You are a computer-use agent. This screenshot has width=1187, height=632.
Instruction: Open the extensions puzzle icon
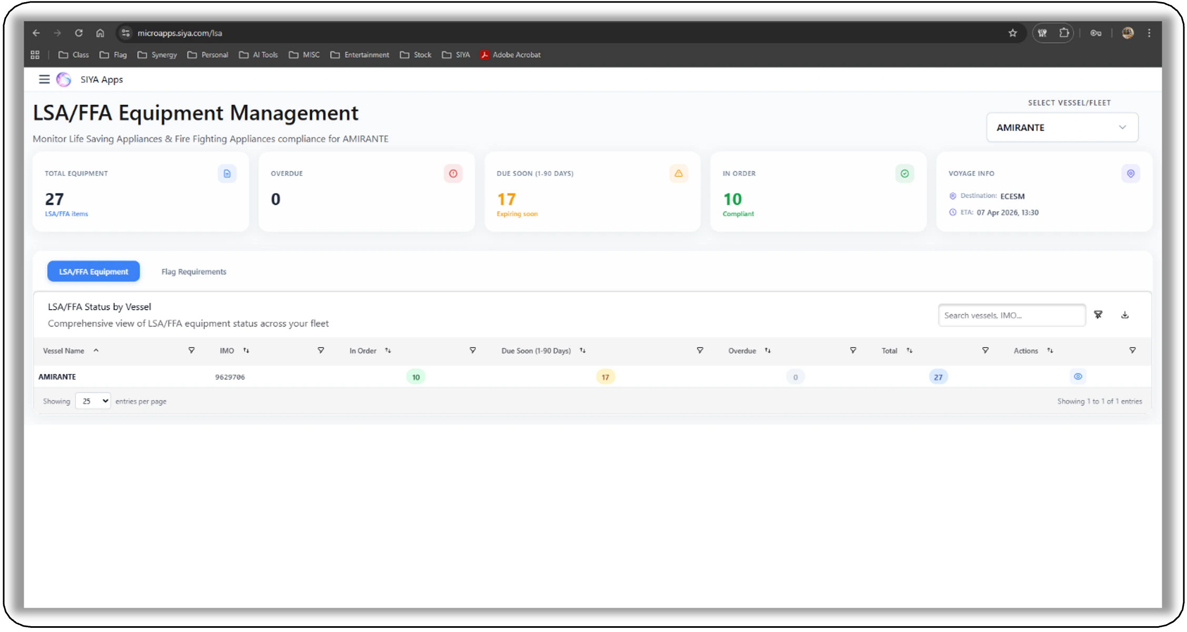click(1064, 33)
